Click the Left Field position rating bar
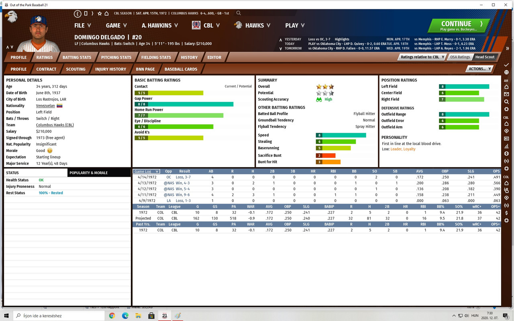Image resolution: width=514 pixels, height=321 pixels. (x=464, y=87)
